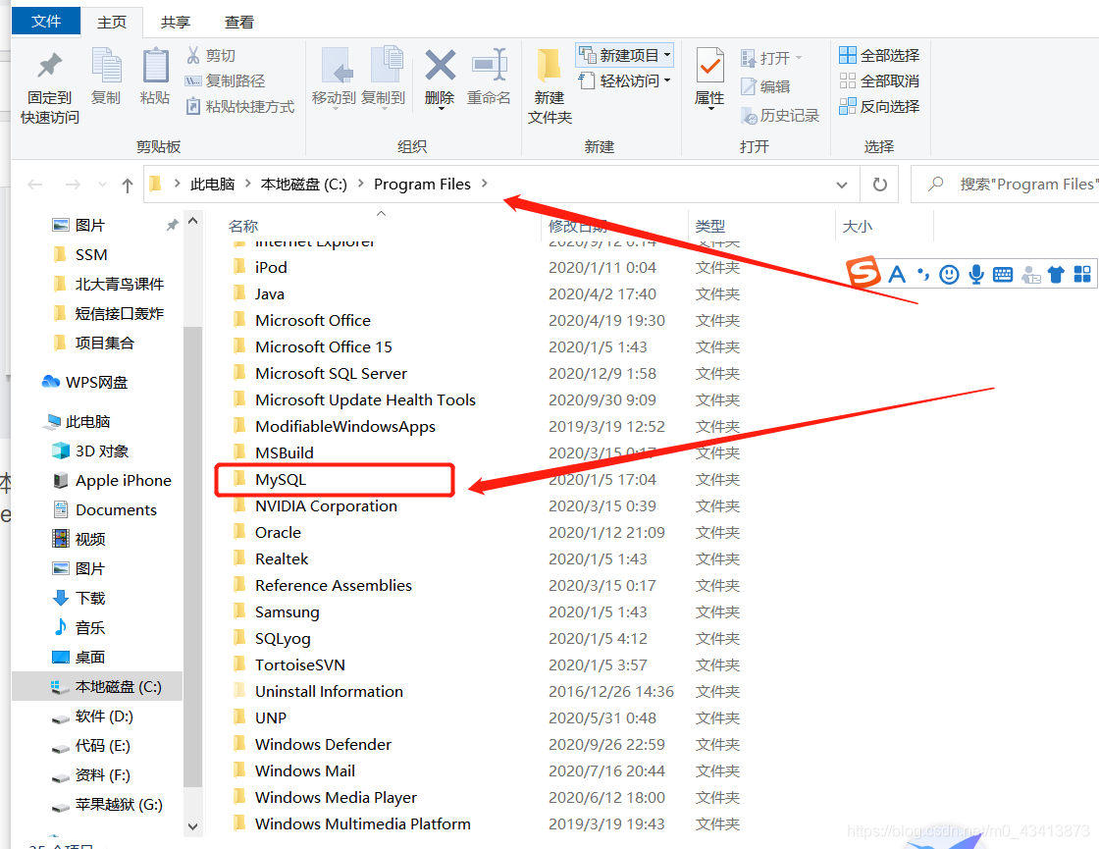Click the Sogou microphone voice input icon
This screenshot has width=1099, height=849.
(x=976, y=274)
